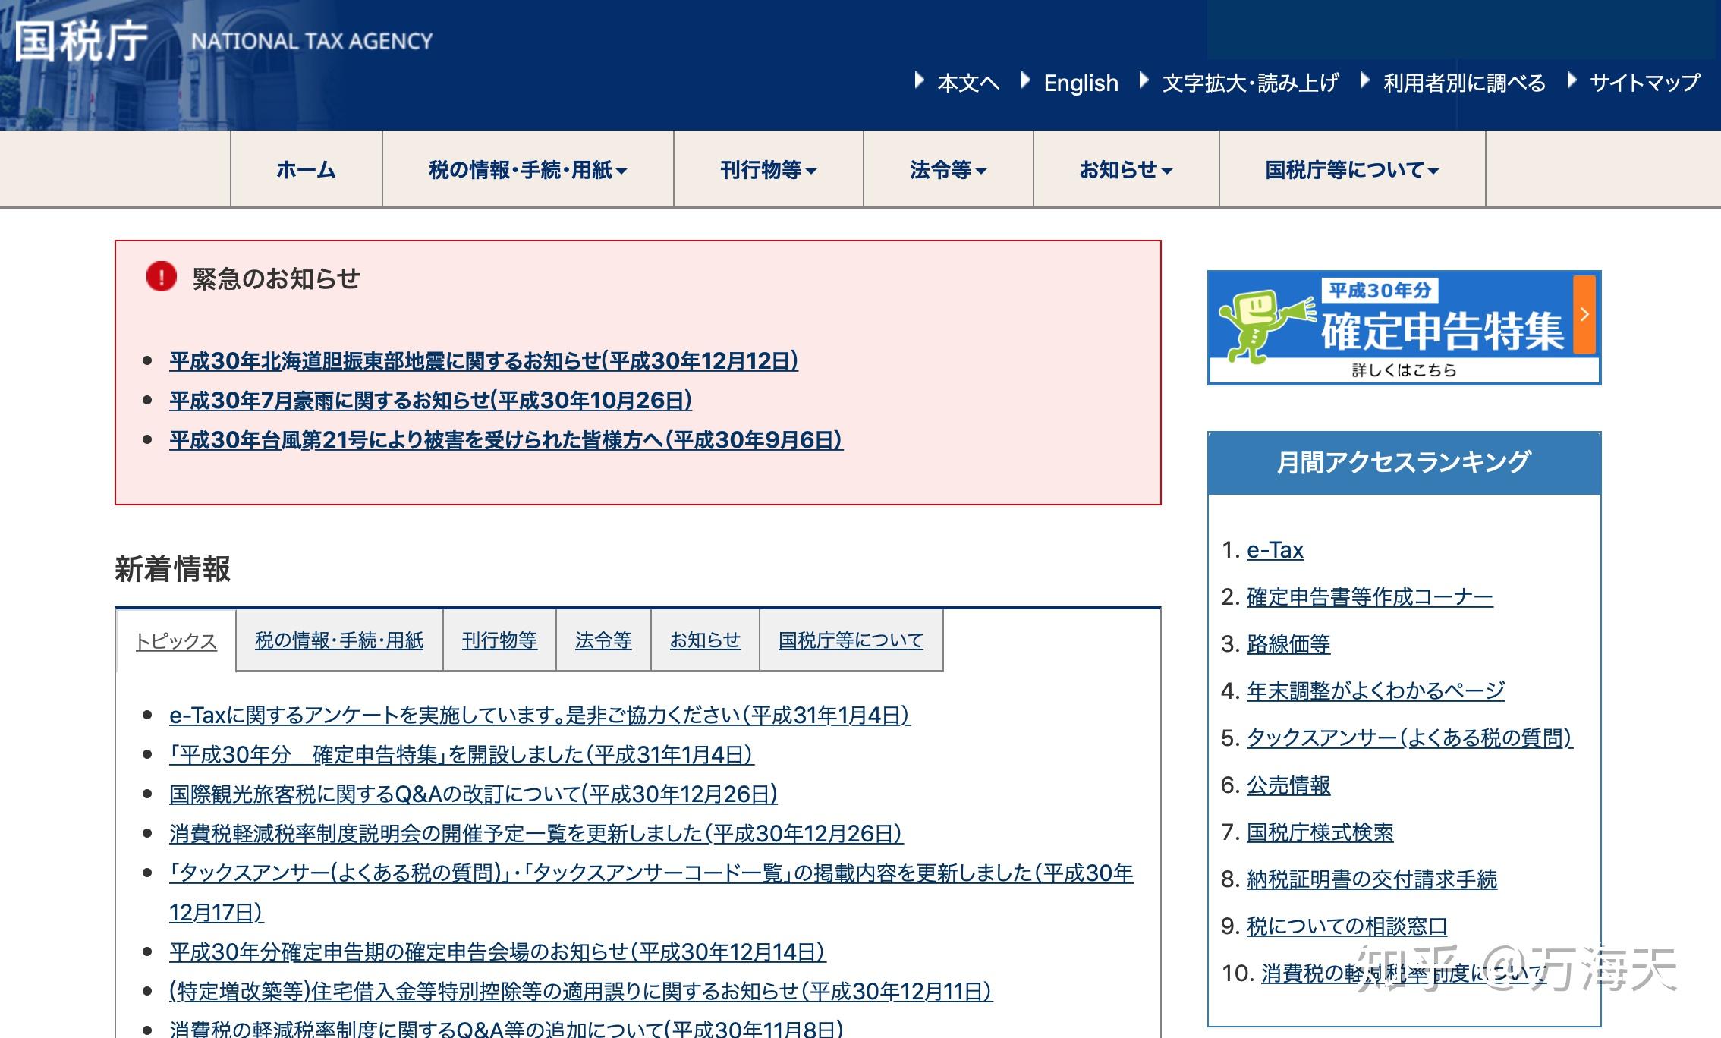Expand 刊行物等 navigation dropdown
This screenshot has width=1721, height=1038.
768,170
